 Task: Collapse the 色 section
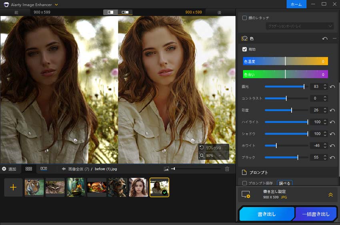tap(334, 39)
